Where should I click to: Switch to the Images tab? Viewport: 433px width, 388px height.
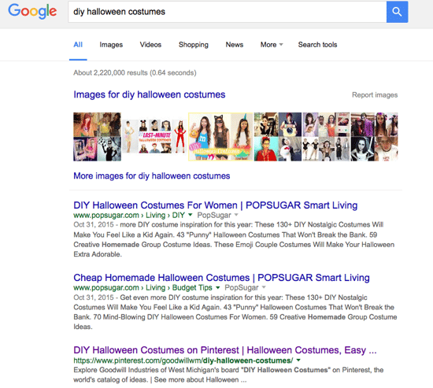click(x=111, y=44)
